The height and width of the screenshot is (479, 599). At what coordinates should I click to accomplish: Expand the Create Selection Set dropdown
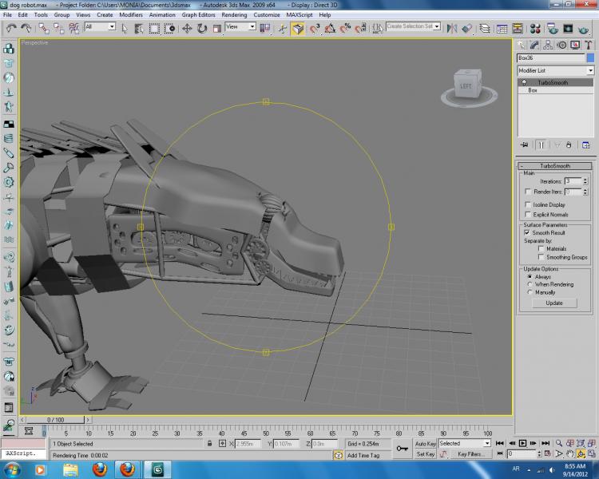click(437, 27)
